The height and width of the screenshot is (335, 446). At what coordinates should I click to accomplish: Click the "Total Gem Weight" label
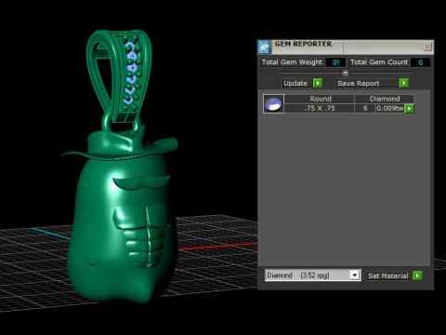pos(292,62)
